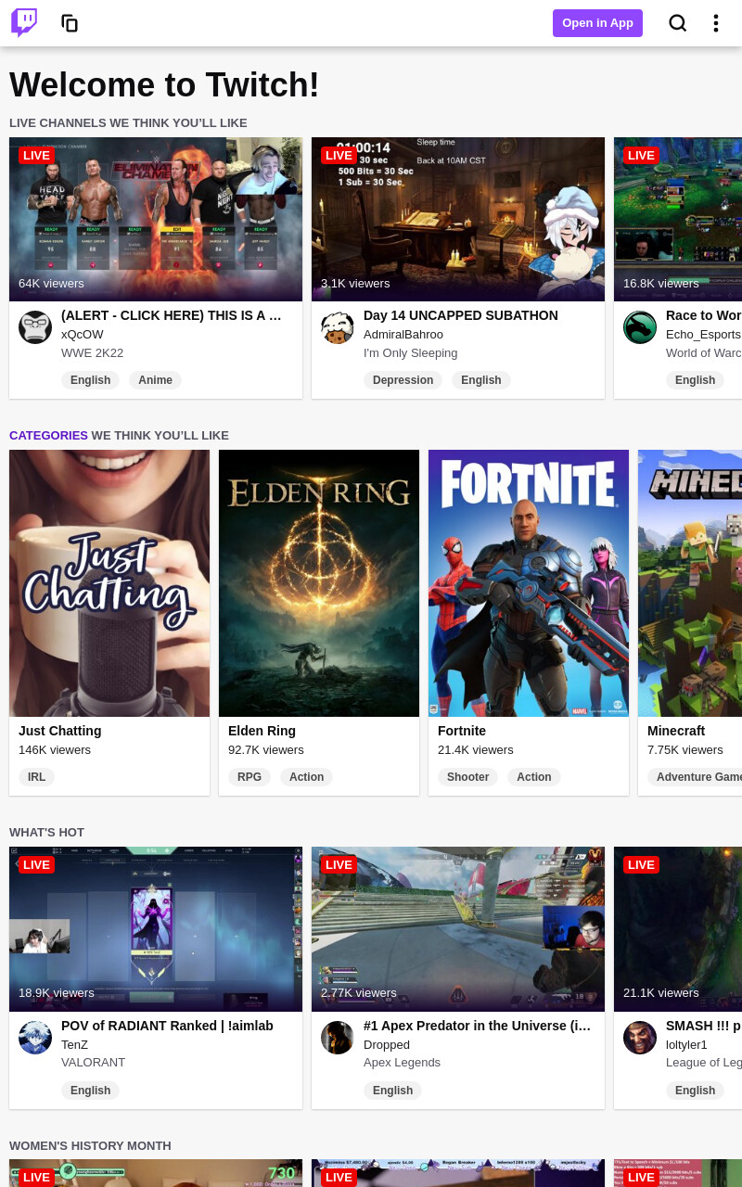Screen dimensions: 742x1187
Task: Open the Just Chatting category cover
Action: pos(109,583)
